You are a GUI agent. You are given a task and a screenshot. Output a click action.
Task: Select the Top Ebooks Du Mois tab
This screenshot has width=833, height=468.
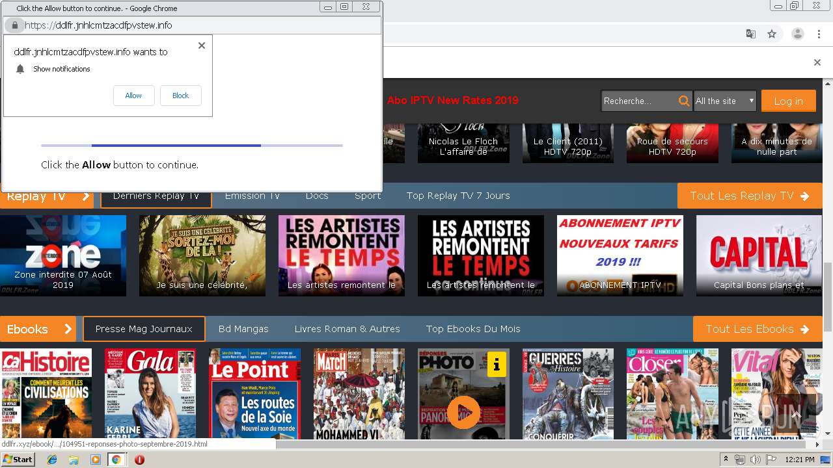(473, 329)
